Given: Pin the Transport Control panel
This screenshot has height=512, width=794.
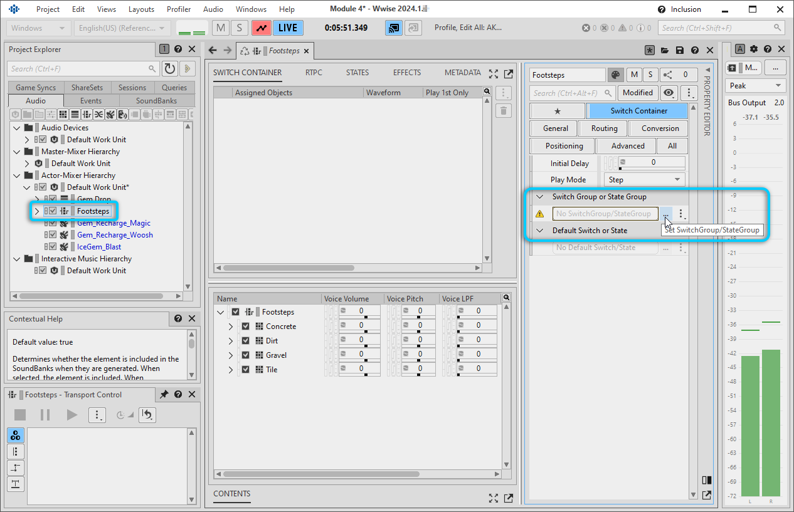Looking at the screenshot, I should (x=164, y=395).
